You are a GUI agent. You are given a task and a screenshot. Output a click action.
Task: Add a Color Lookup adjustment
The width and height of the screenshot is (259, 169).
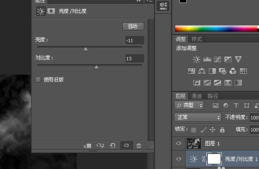click(x=243, y=71)
